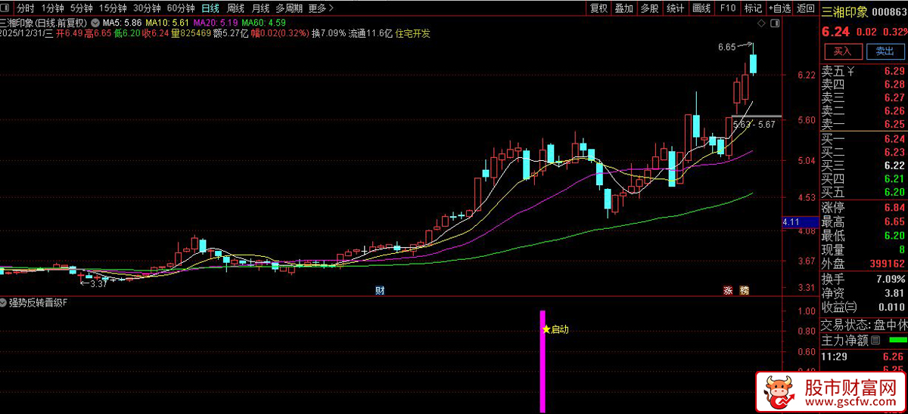
Task: Click the 买三 price 6.22
Action: (894, 165)
